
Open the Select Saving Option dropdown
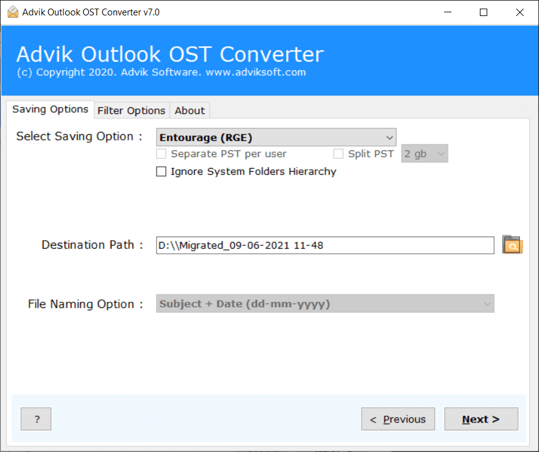276,137
